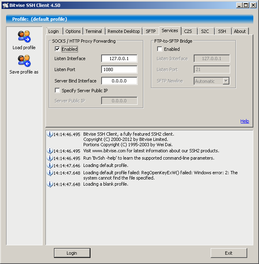This screenshot has height=264, width=259.
Task: Maximize the Bitvise SSH Client window
Action: pyautogui.click(x=246, y=5)
